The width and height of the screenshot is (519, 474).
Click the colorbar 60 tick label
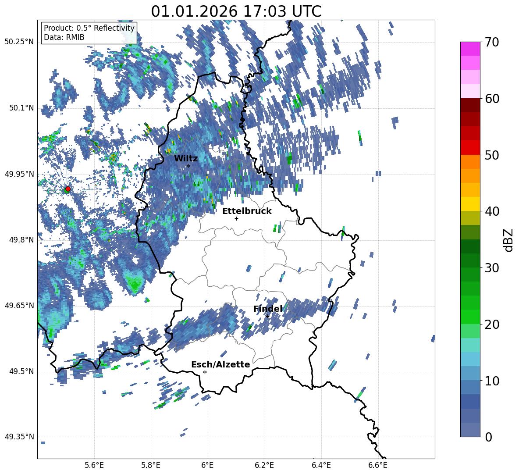click(492, 99)
